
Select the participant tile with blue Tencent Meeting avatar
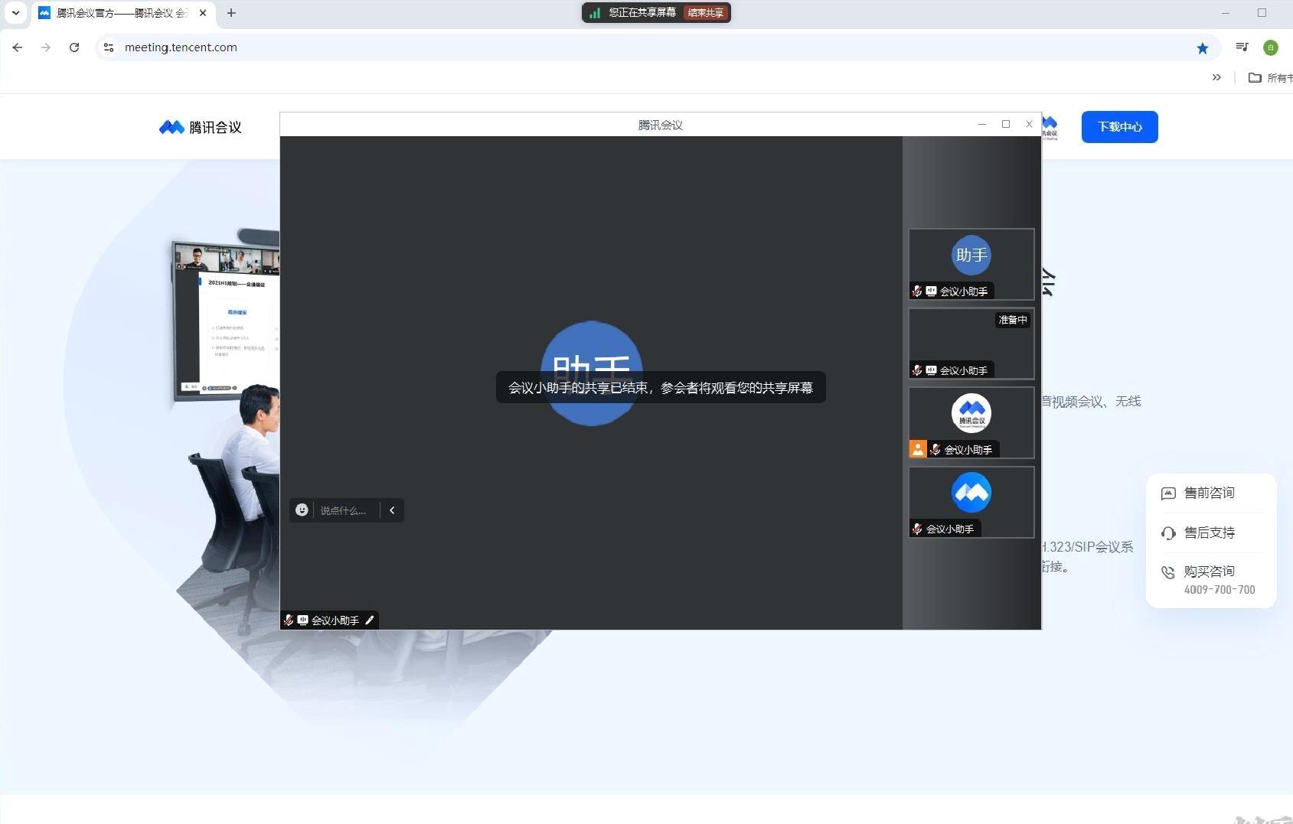pyautogui.click(x=971, y=503)
